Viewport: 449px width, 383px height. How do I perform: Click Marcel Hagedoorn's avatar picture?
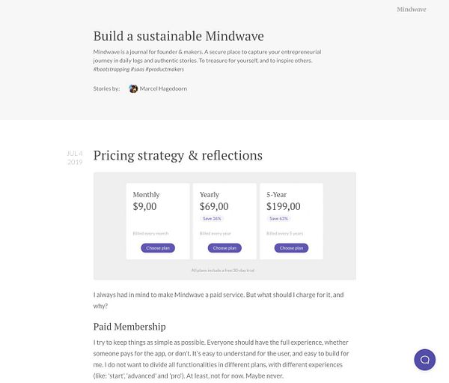133,88
